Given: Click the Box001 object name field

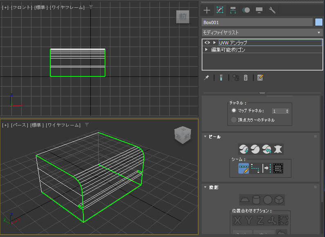Looking at the screenshot, I should [x=257, y=22].
